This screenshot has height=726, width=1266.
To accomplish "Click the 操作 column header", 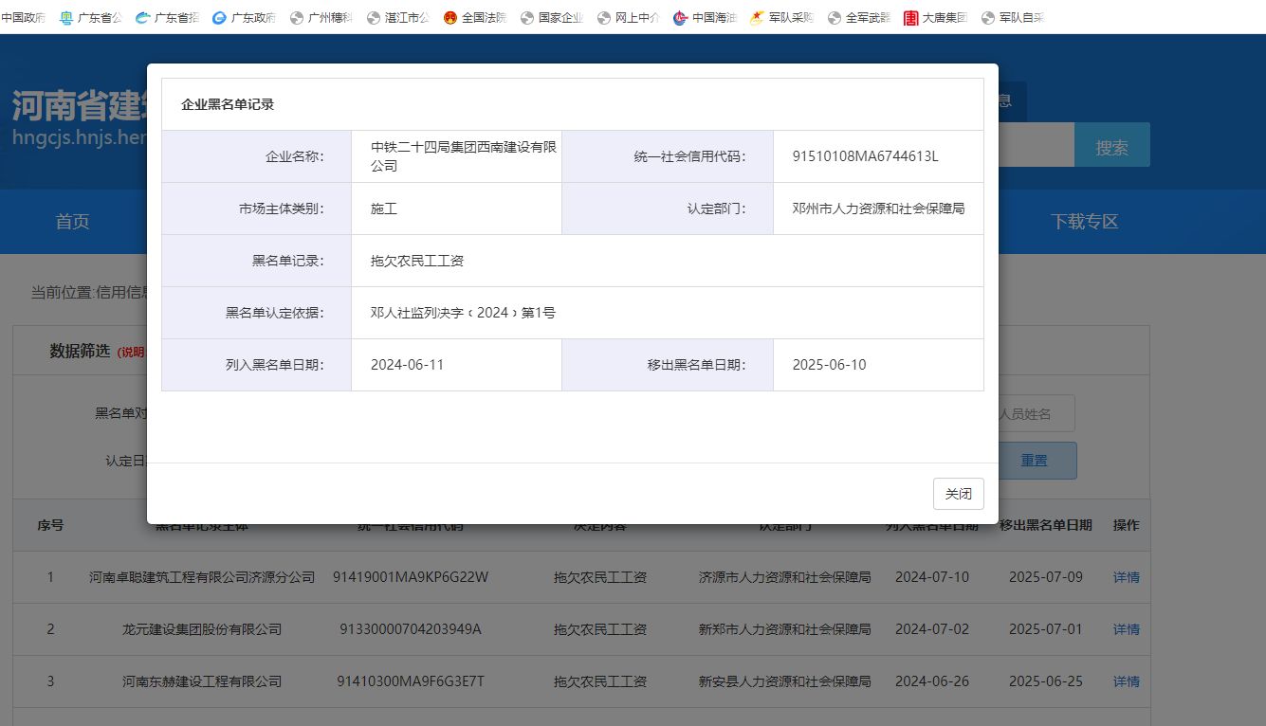I will click(1127, 525).
